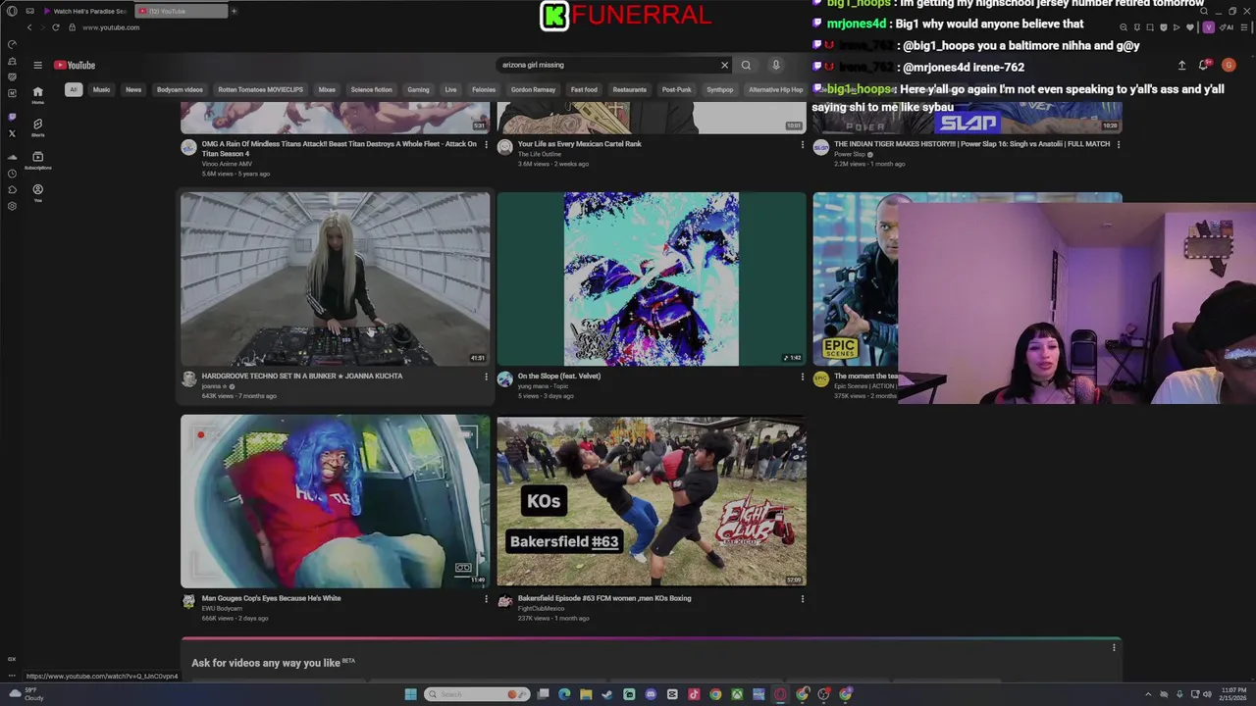The image size is (1256, 706).
Task: Select the Gordon Ramsay filter chip
Action: (533, 89)
